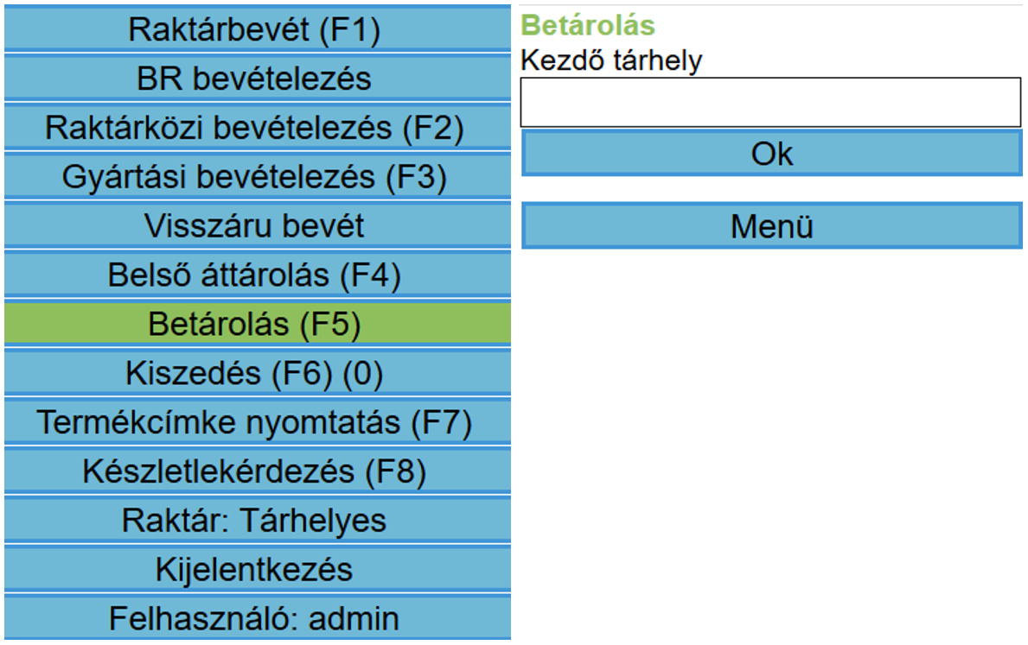The image size is (1028, 645).
Task: Open Termékcímke nyomtatás (F7)
Action: pos(257,421)
